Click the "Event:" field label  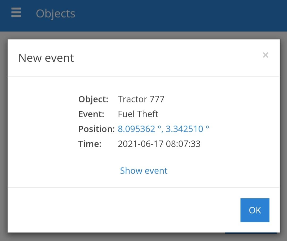[x=91, y=114]
